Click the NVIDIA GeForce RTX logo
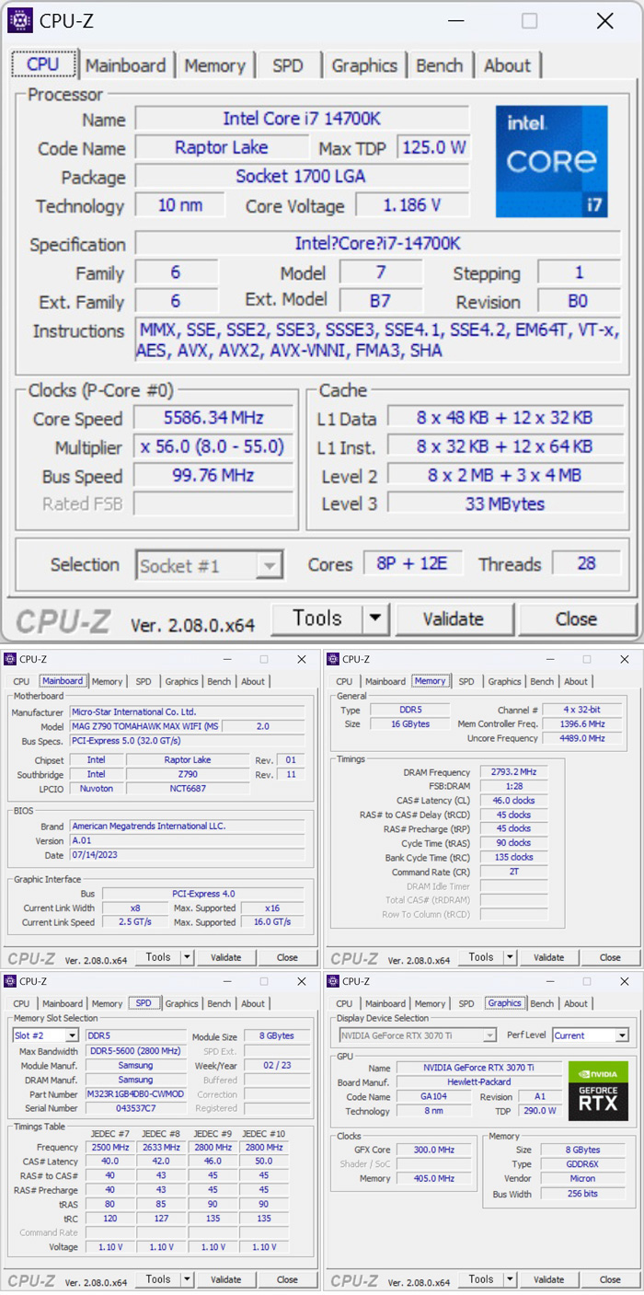This screenshot has width=644, height=1295. (598, 1091)
